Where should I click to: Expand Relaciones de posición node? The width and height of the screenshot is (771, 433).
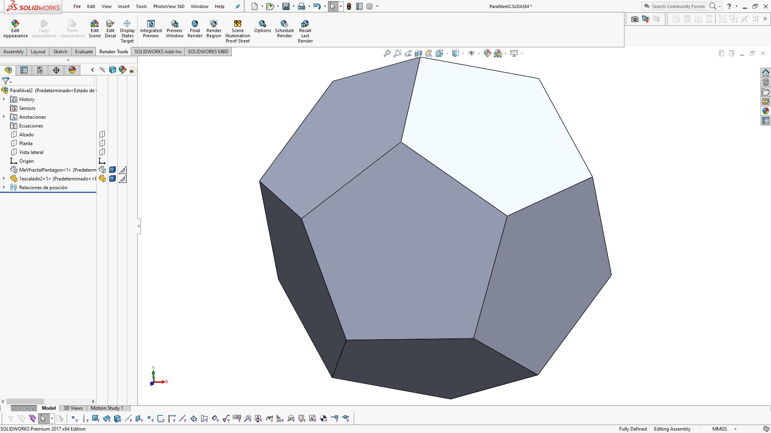pos(4,188)
